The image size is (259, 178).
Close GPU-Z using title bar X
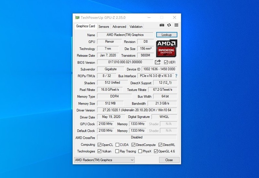point(175,17)
